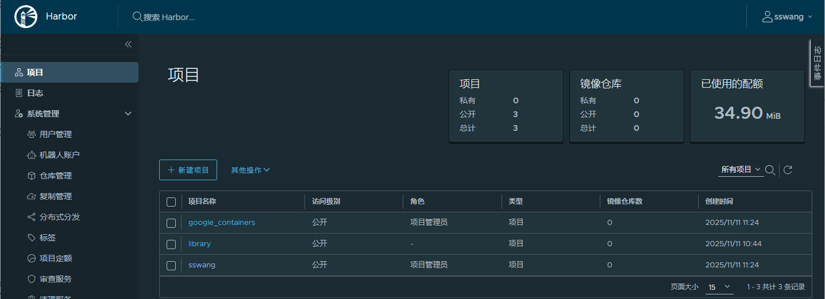Open the 所有项目 filter dropdown
The width and height of the screenshot is (825, 299).
click(741, 170)
